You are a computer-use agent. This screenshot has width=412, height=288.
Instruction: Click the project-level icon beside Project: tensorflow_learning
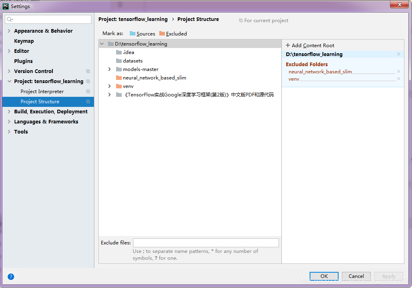tap(88, 81)
